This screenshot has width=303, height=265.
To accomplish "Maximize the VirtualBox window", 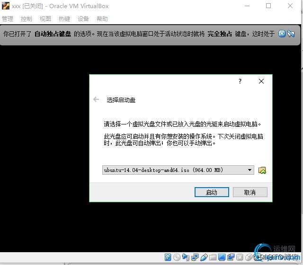I will click(x=268, y=6).
